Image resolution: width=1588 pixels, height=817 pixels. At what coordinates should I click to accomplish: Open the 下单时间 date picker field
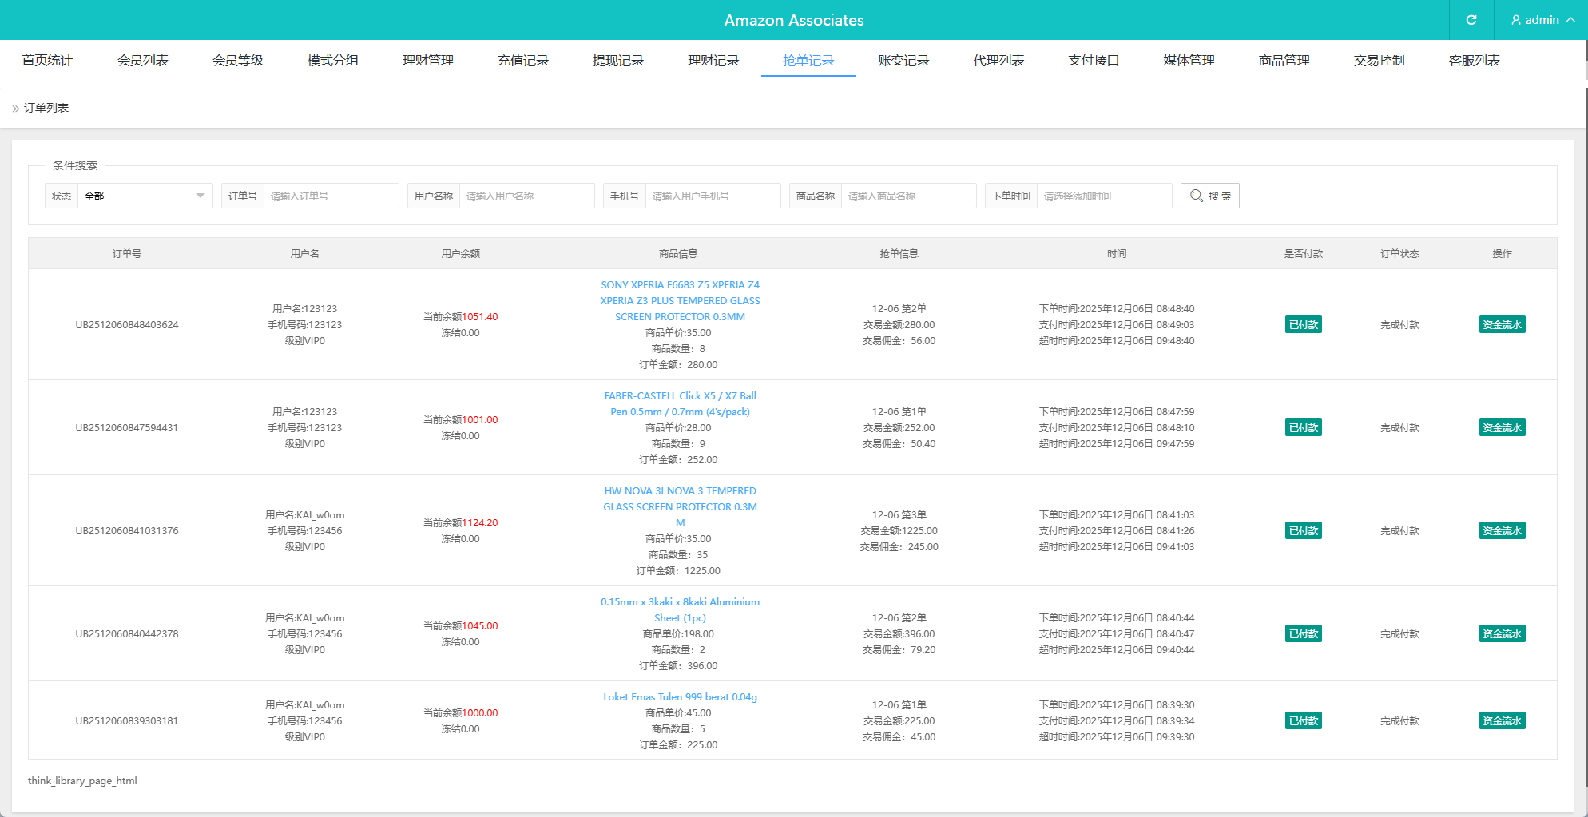(1104, 196)
